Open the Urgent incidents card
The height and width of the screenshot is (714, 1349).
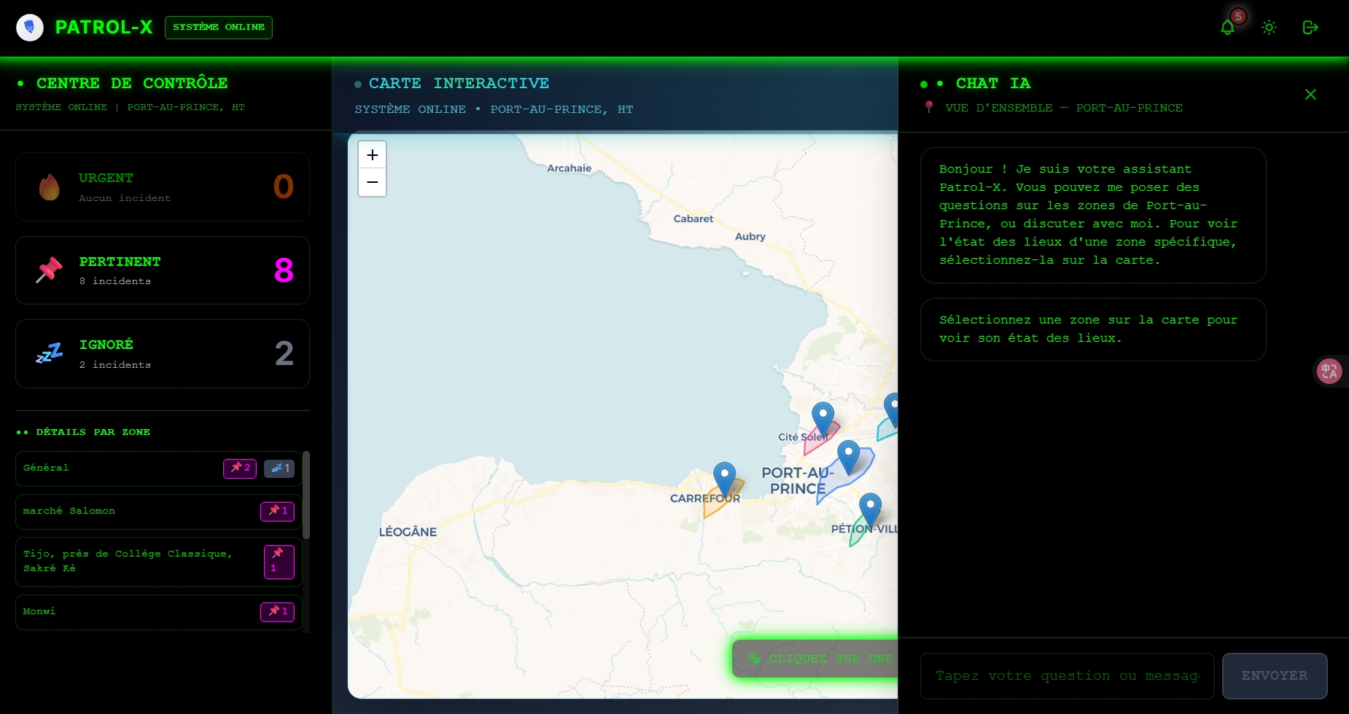point(163,187)
